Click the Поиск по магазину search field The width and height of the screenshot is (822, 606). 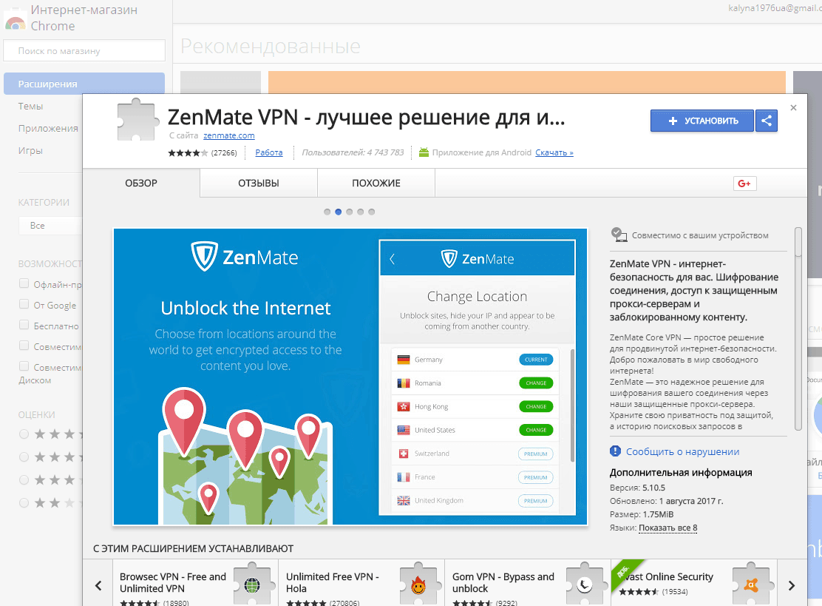(x=84, y=51)
